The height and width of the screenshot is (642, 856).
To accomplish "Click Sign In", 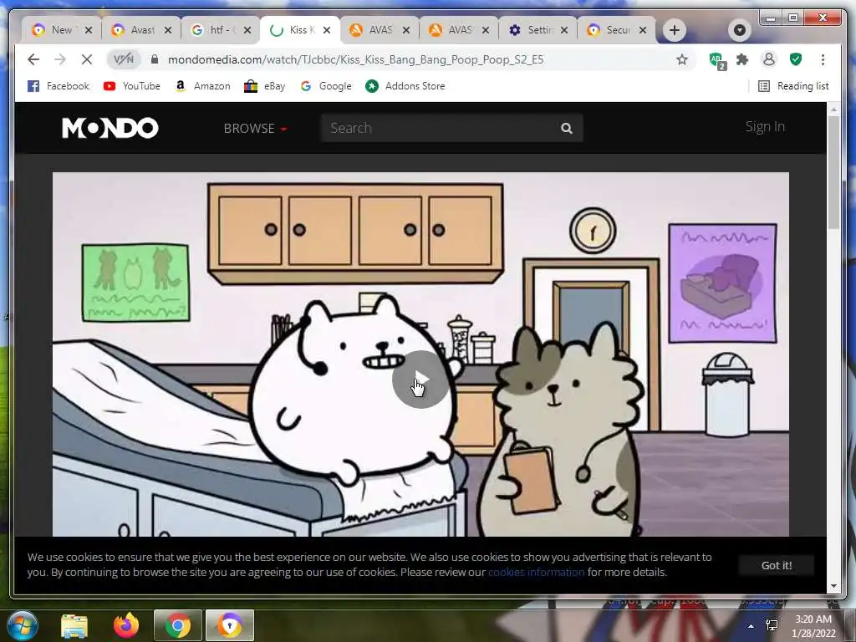I will 765,127.
